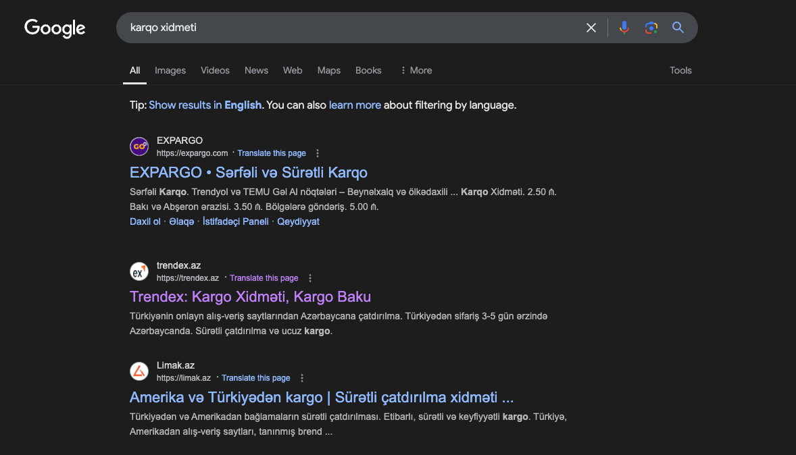The image size is (796, 455).
Task: Expand the More search categories menu
Action: click(x=416, y=70)
